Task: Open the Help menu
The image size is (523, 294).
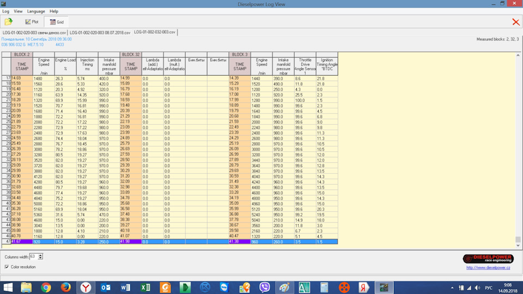Action: click(54, 11)
